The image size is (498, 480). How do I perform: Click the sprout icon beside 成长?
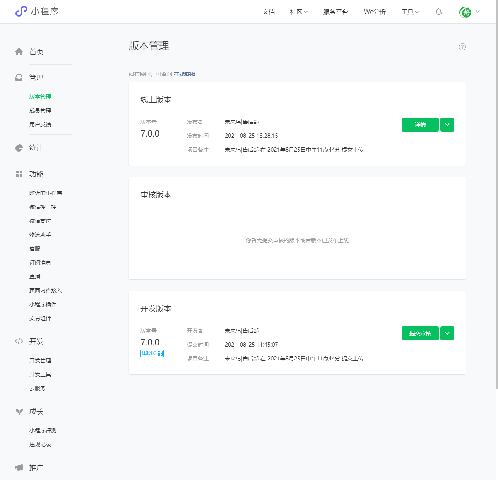(19, 412)
